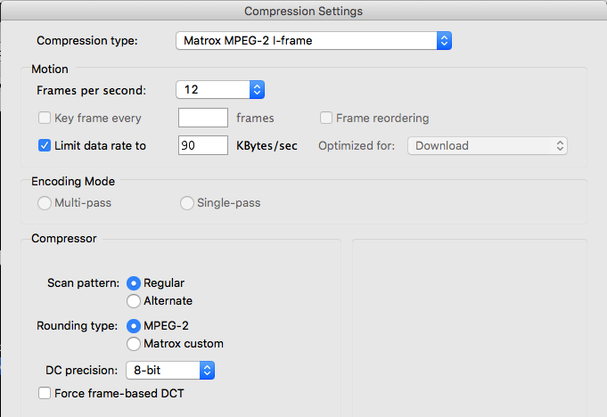Choose MPEG-2 rounding type
The height and width of the screenshot is (417, 607).
[135, 325]
